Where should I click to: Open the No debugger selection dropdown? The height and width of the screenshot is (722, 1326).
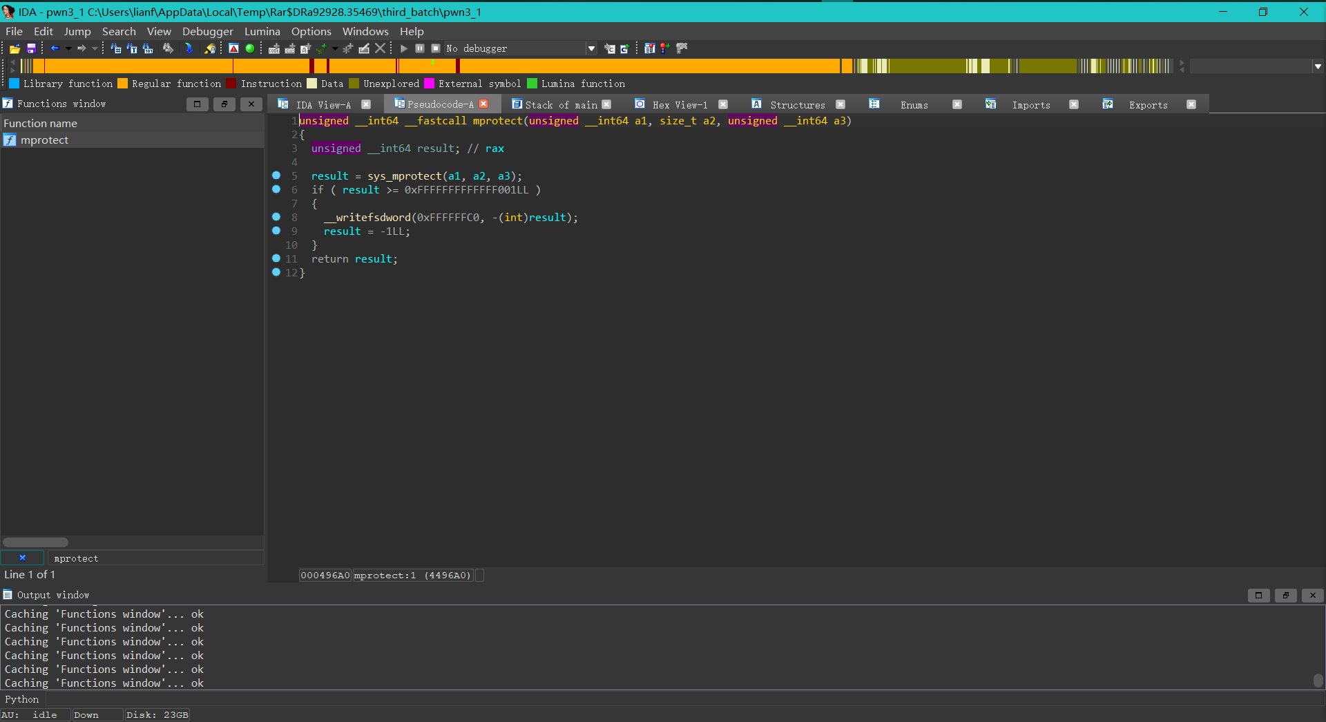coord(591,48)
